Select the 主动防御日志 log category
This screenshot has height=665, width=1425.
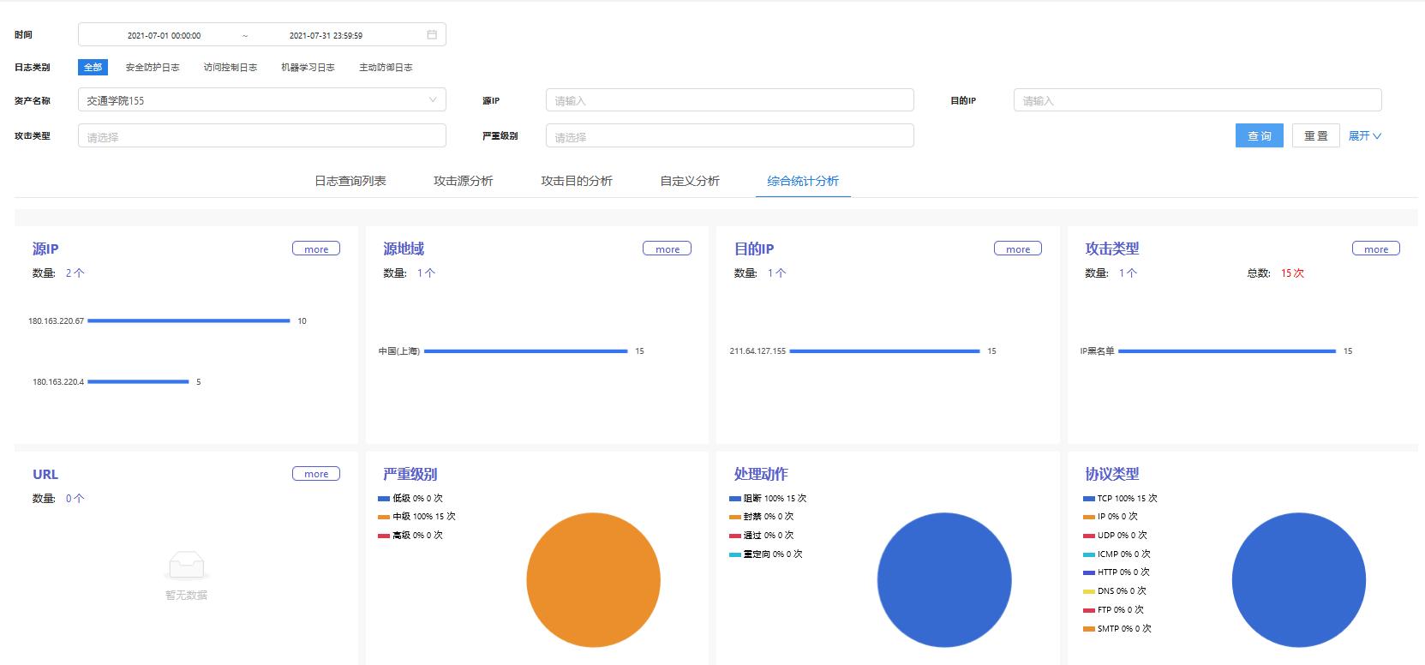386,67
